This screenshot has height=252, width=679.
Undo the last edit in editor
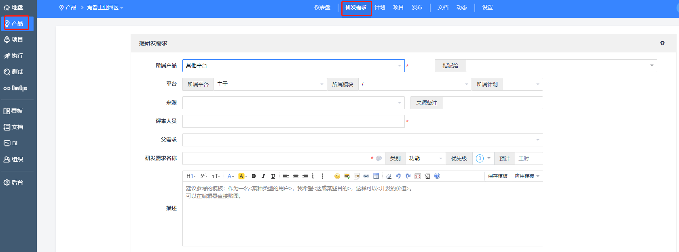coord(398,176)
